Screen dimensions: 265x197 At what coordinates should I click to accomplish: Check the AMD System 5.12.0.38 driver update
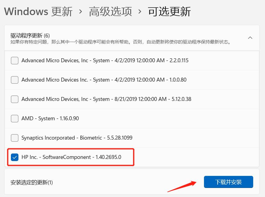15,99
